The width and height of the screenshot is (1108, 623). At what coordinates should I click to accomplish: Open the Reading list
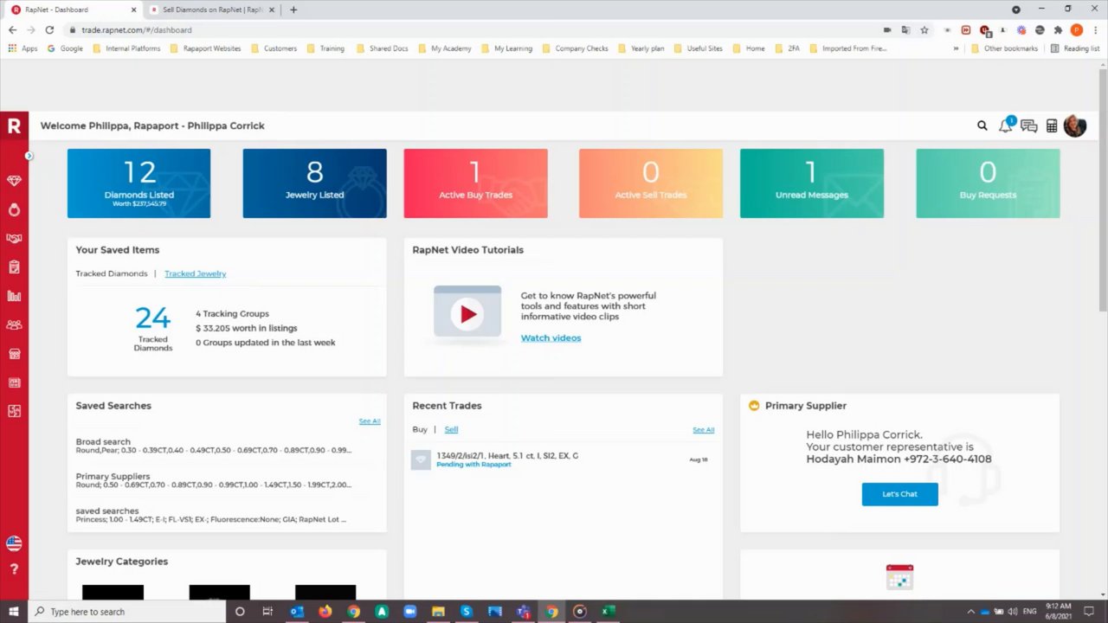(x=1074, y=48)
